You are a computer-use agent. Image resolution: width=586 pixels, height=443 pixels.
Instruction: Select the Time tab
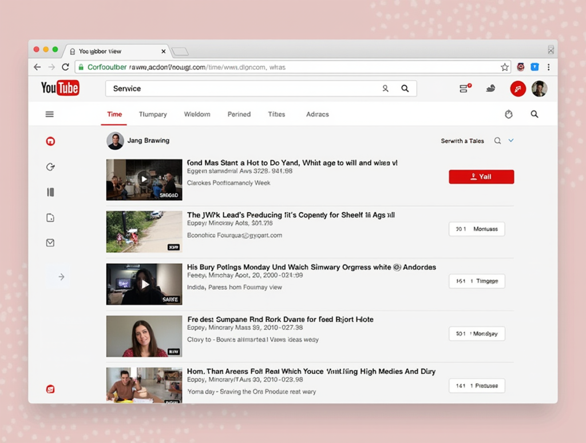114,114
